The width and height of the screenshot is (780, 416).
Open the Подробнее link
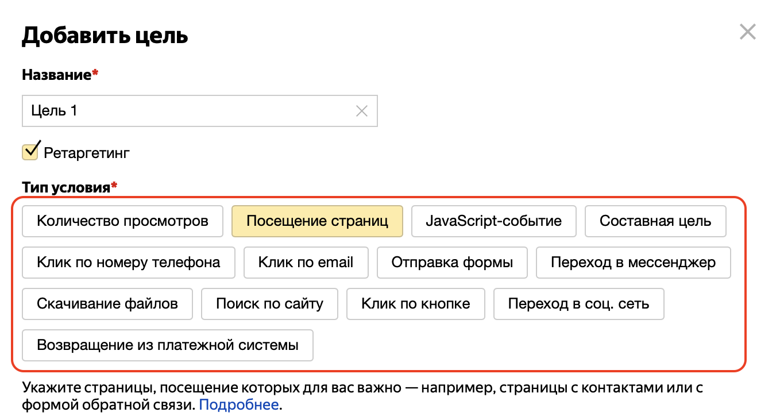pos(239,405)
